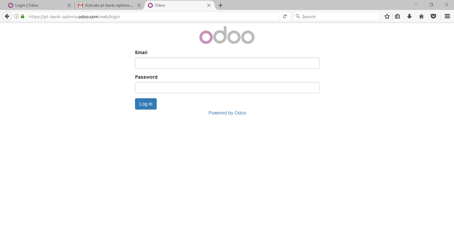This screenshot has height=239, width=454.
Task: Close the 'Login | Odoo' tab
Action: tap(69, 5)
